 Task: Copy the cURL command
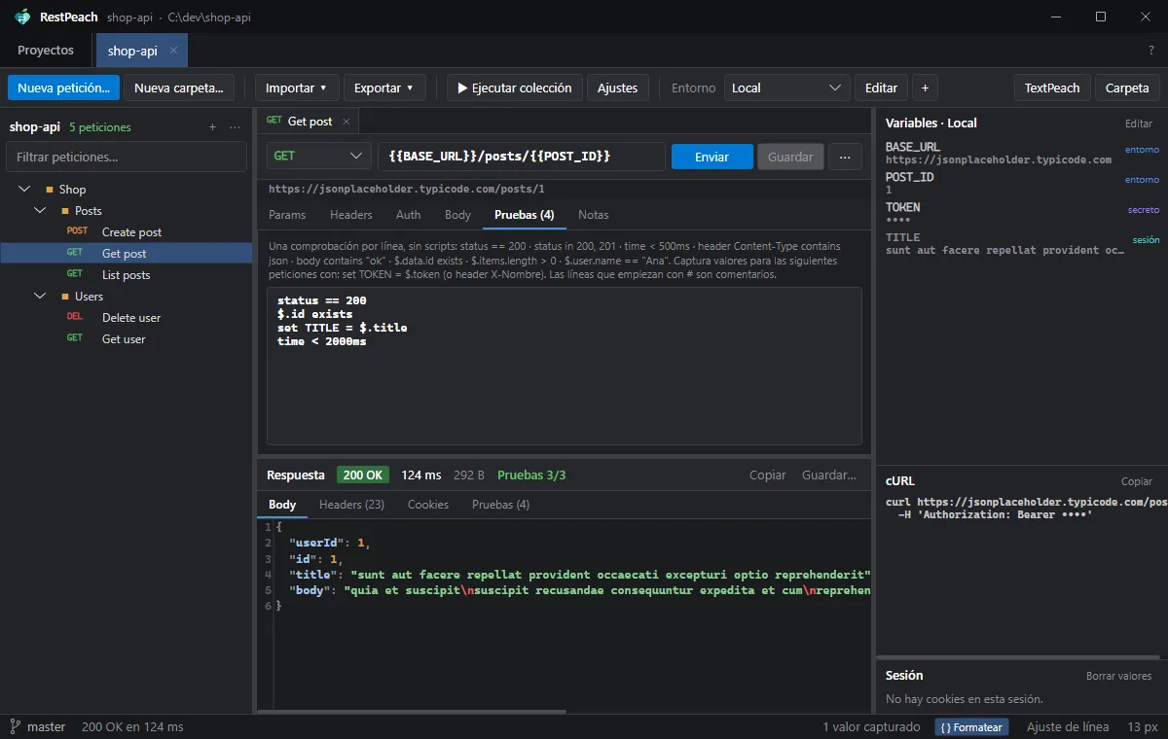tap(1137, 481)
